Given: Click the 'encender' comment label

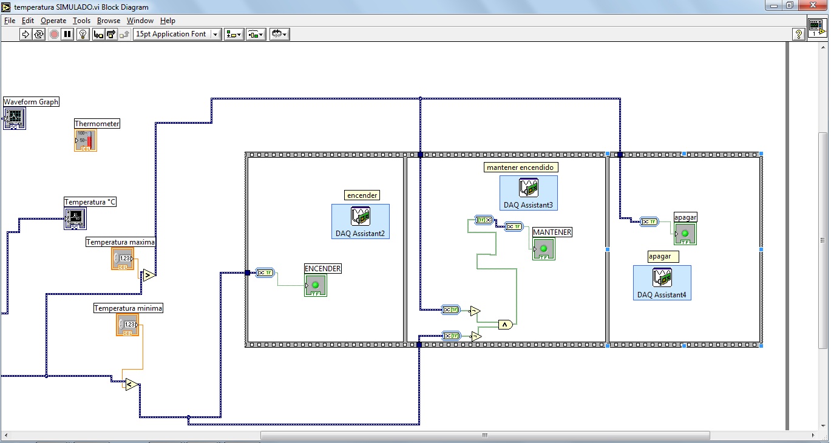Looking at the screenshot, I should 363,195.
